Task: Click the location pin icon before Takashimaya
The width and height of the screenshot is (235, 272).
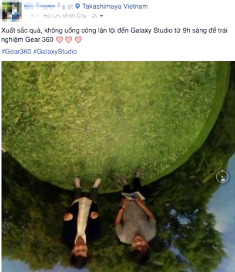Action: (78, 6)
